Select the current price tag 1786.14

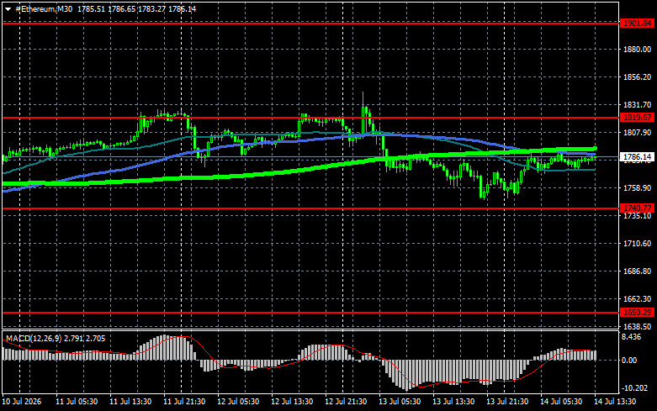tap(638, 157)
